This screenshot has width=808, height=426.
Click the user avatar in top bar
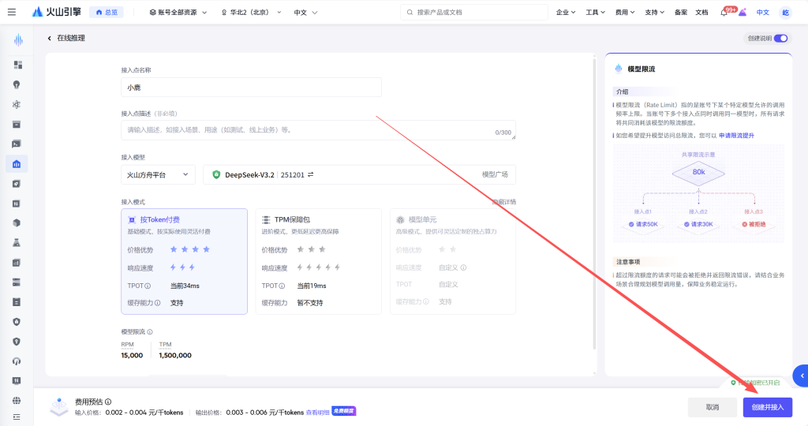click(x=785, y=13)
